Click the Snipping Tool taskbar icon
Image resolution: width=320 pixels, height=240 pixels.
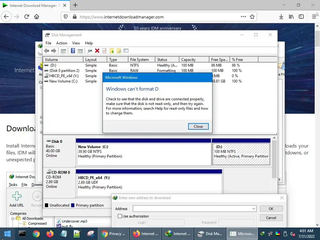coord(91,234)
